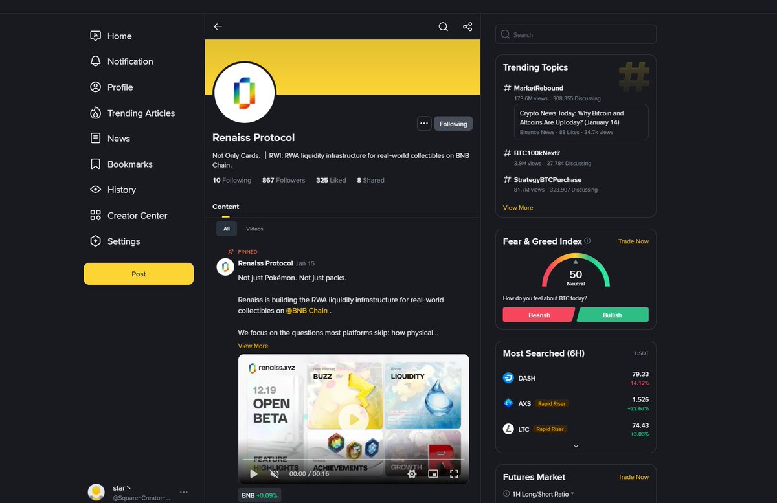Image resolution: width=777 pixels, height=503 pixels.
Task: Click the Bookmarks icon
Action: click(x=95, y=164)
